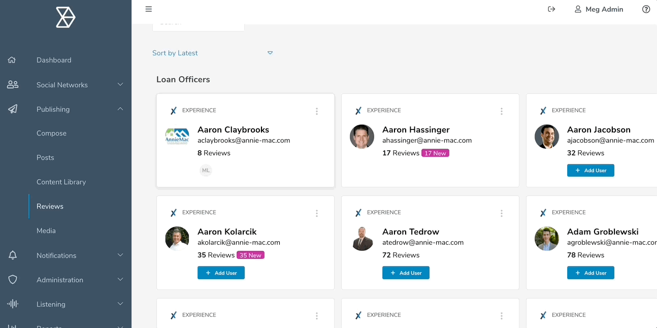Click the Dashboard home icon
Viewport: 657px width, 328px height.
pyautogui.click(x=12, y=60)
